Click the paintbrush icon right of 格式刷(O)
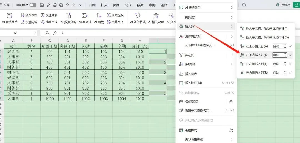Viewport: 300px width, 143px height. (x=231, y=102)
